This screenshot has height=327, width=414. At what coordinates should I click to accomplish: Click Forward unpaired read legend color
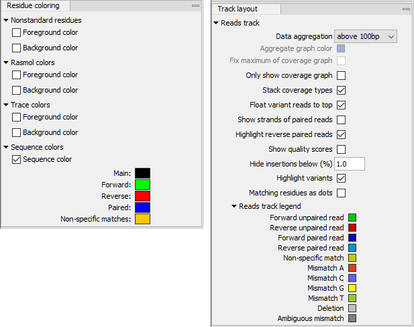[352, 218]
